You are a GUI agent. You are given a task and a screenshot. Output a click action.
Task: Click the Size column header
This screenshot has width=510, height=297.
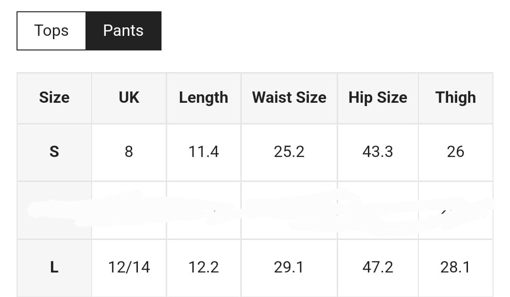[x=54, y=98]
